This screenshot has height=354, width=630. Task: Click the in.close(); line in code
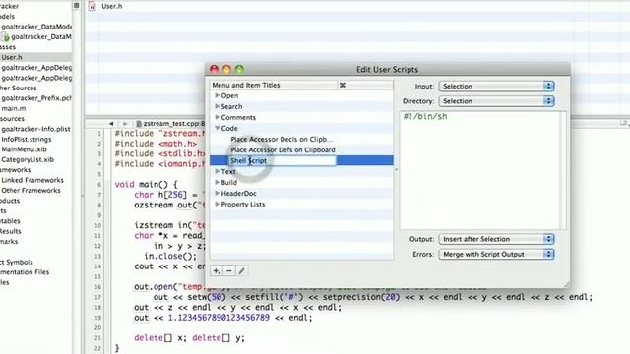click(x=170, y=256)
